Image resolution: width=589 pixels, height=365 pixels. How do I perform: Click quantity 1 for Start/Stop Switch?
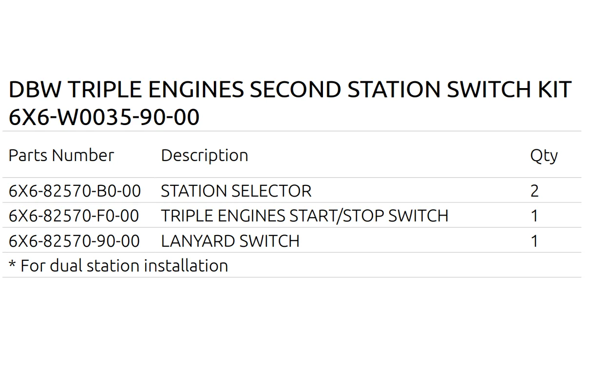click(534, 216)
